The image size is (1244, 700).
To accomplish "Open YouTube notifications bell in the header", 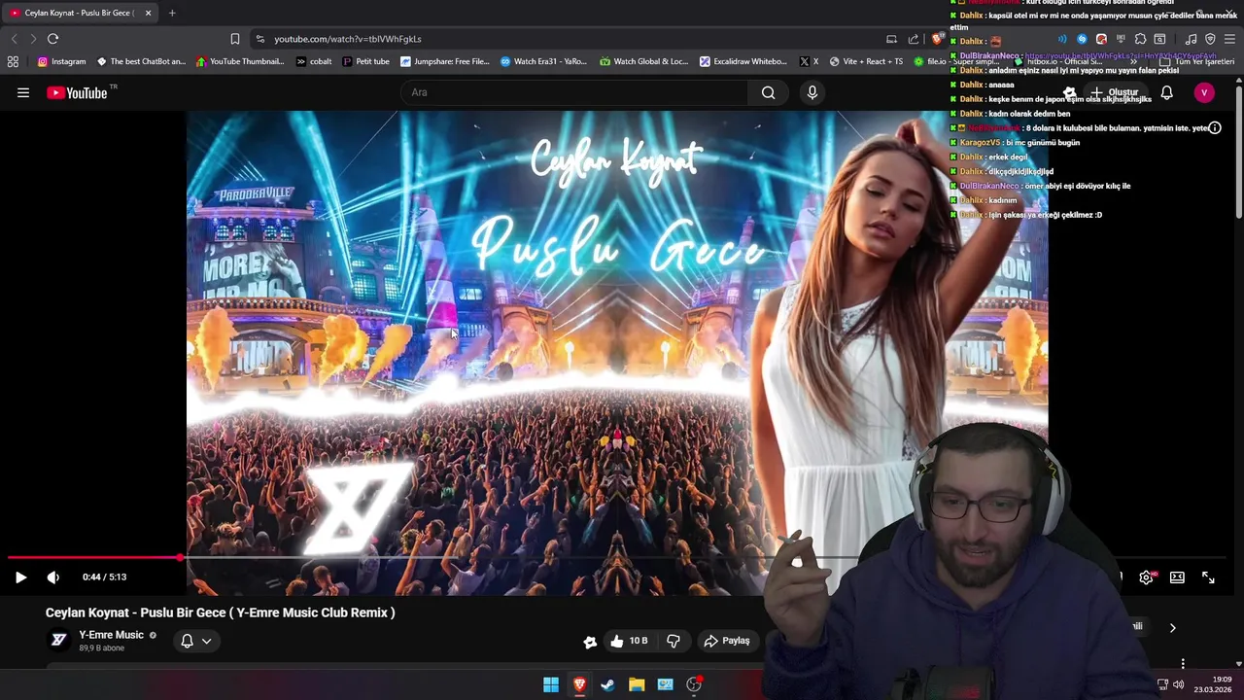I will point(1166,92).
